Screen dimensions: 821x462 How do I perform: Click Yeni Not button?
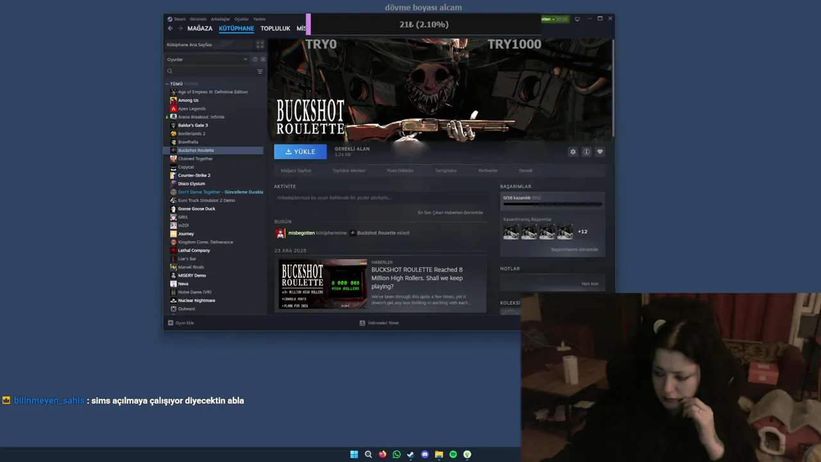pos(589,284)
